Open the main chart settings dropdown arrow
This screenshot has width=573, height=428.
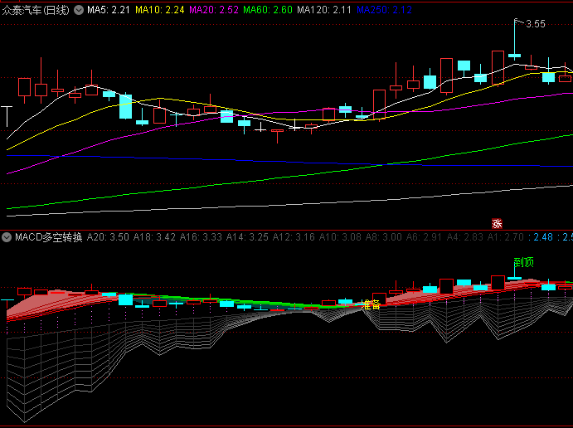tap(79, 11)
